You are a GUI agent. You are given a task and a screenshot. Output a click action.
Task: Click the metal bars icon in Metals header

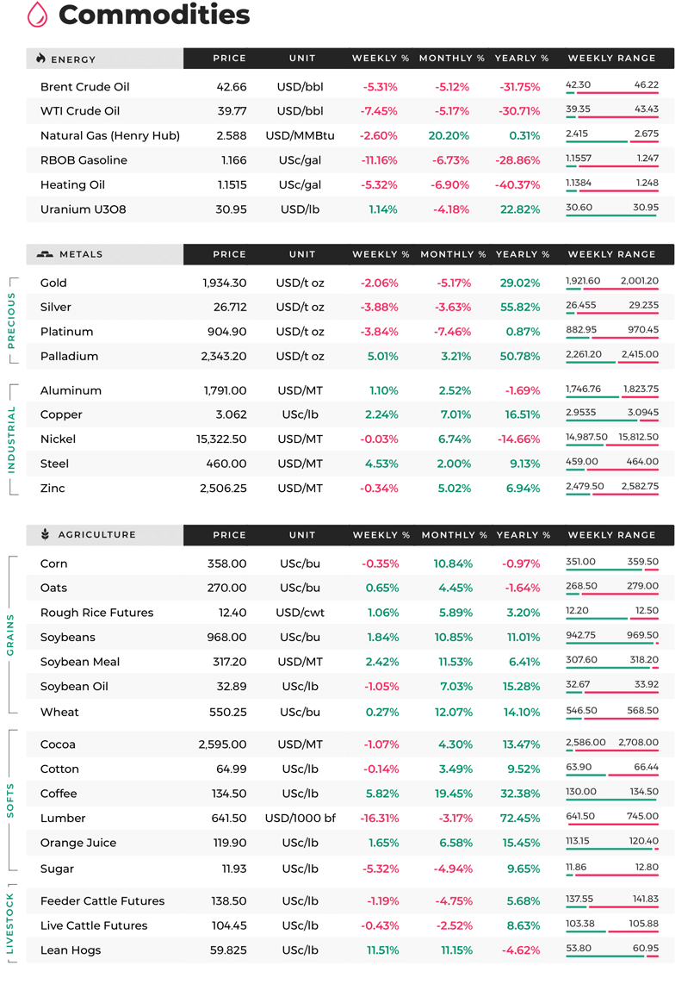45,254
